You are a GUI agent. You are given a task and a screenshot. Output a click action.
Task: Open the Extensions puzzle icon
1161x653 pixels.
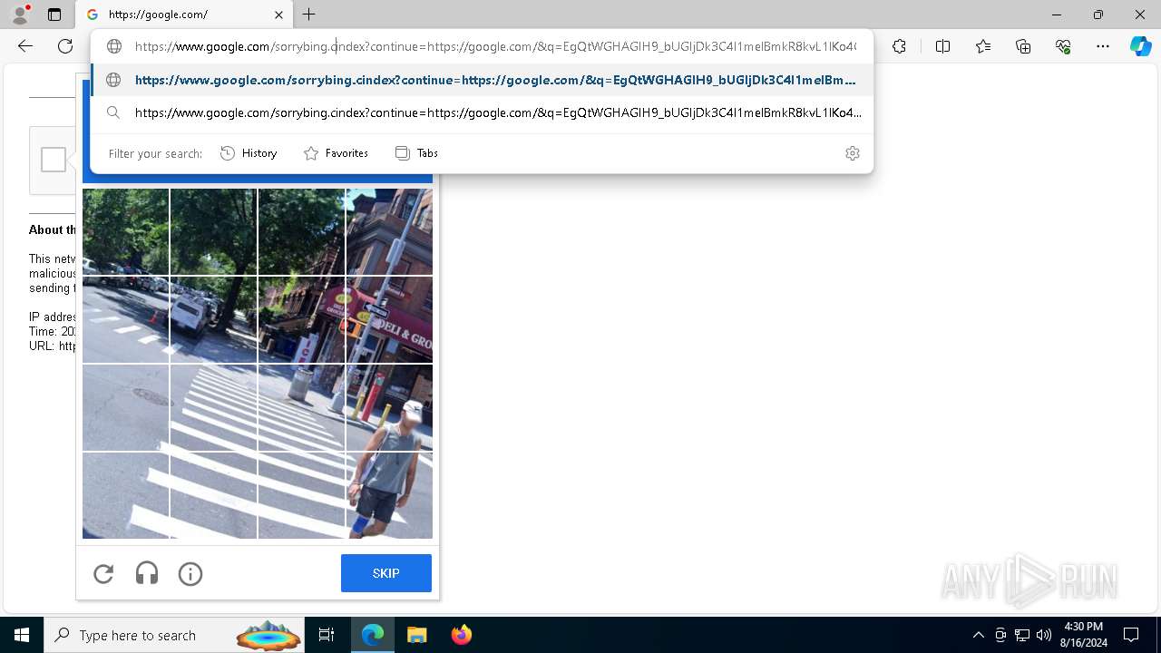coord(899,46)
